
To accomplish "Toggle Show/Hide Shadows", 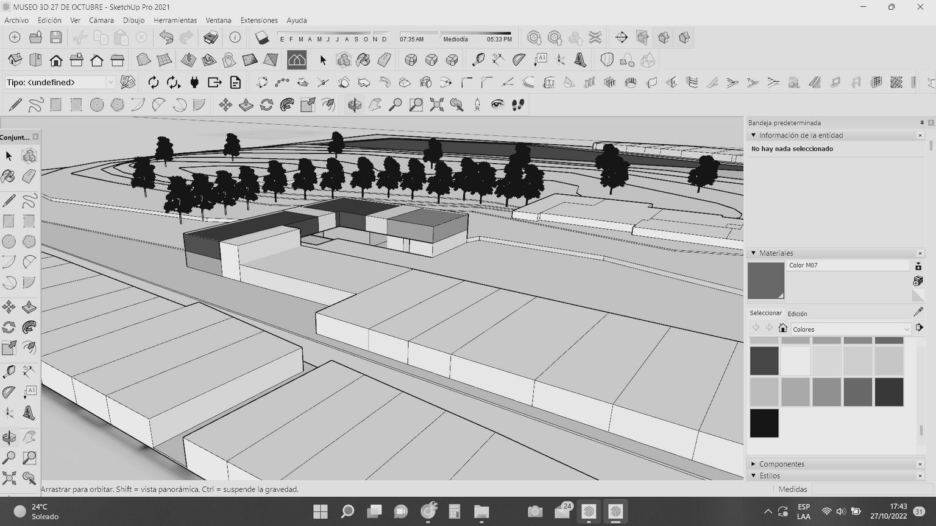I will click(x=262, y=38).
